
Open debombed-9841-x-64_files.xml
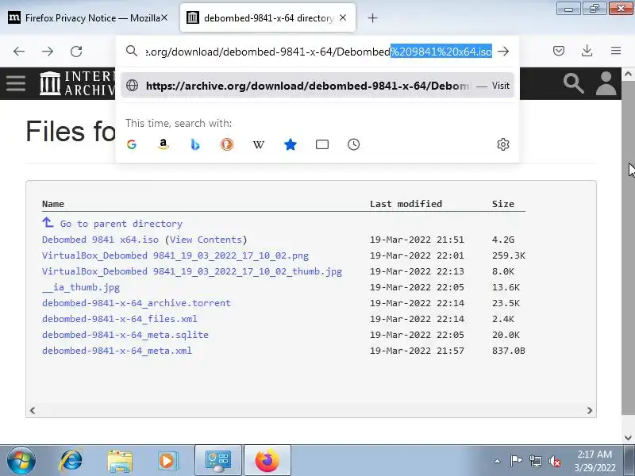[x=120, y=319]
